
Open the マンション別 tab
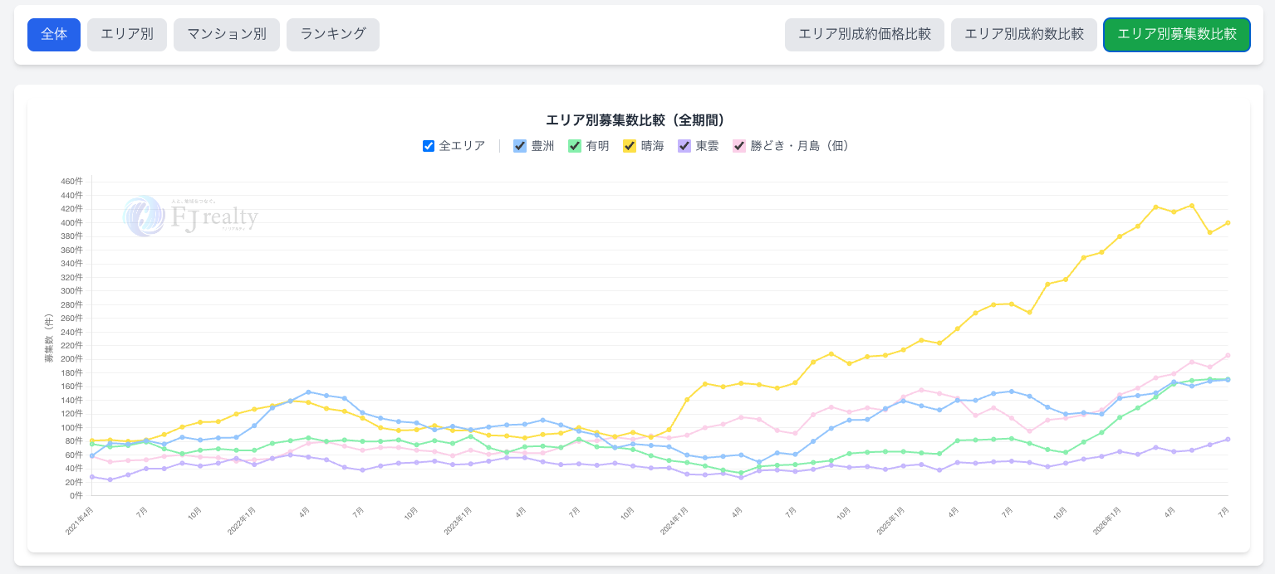pyautogui.click(x=227, y=35)
